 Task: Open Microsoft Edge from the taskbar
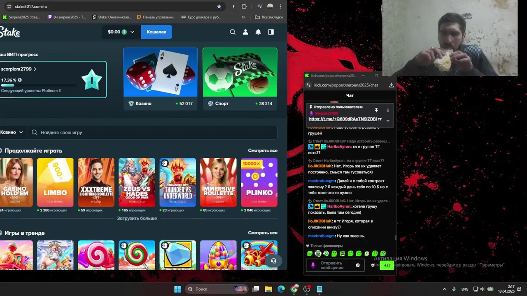click(281, 289)
